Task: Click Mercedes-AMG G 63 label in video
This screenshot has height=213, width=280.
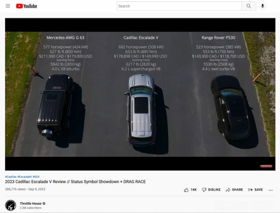Action: (65, 38)
